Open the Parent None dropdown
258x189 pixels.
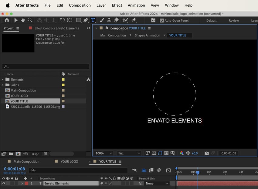coord(157,184)
